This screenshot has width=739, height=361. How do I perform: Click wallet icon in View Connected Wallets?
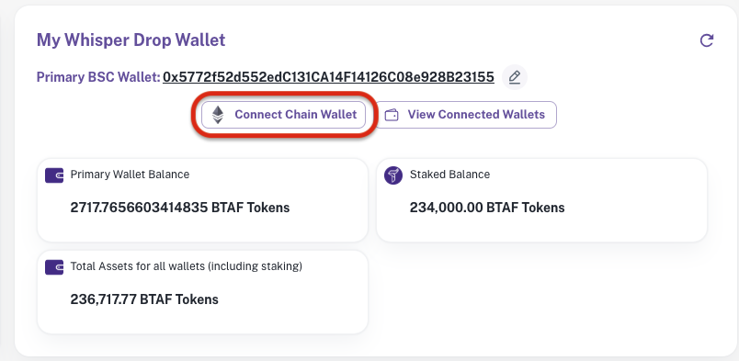pos(392,115)
